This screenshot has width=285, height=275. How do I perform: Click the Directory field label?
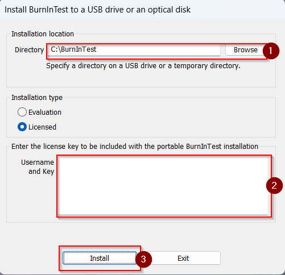coord(30,50)
